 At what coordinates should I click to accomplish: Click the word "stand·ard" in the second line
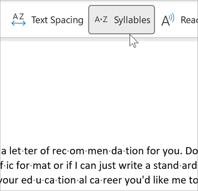tap(176, 165)
